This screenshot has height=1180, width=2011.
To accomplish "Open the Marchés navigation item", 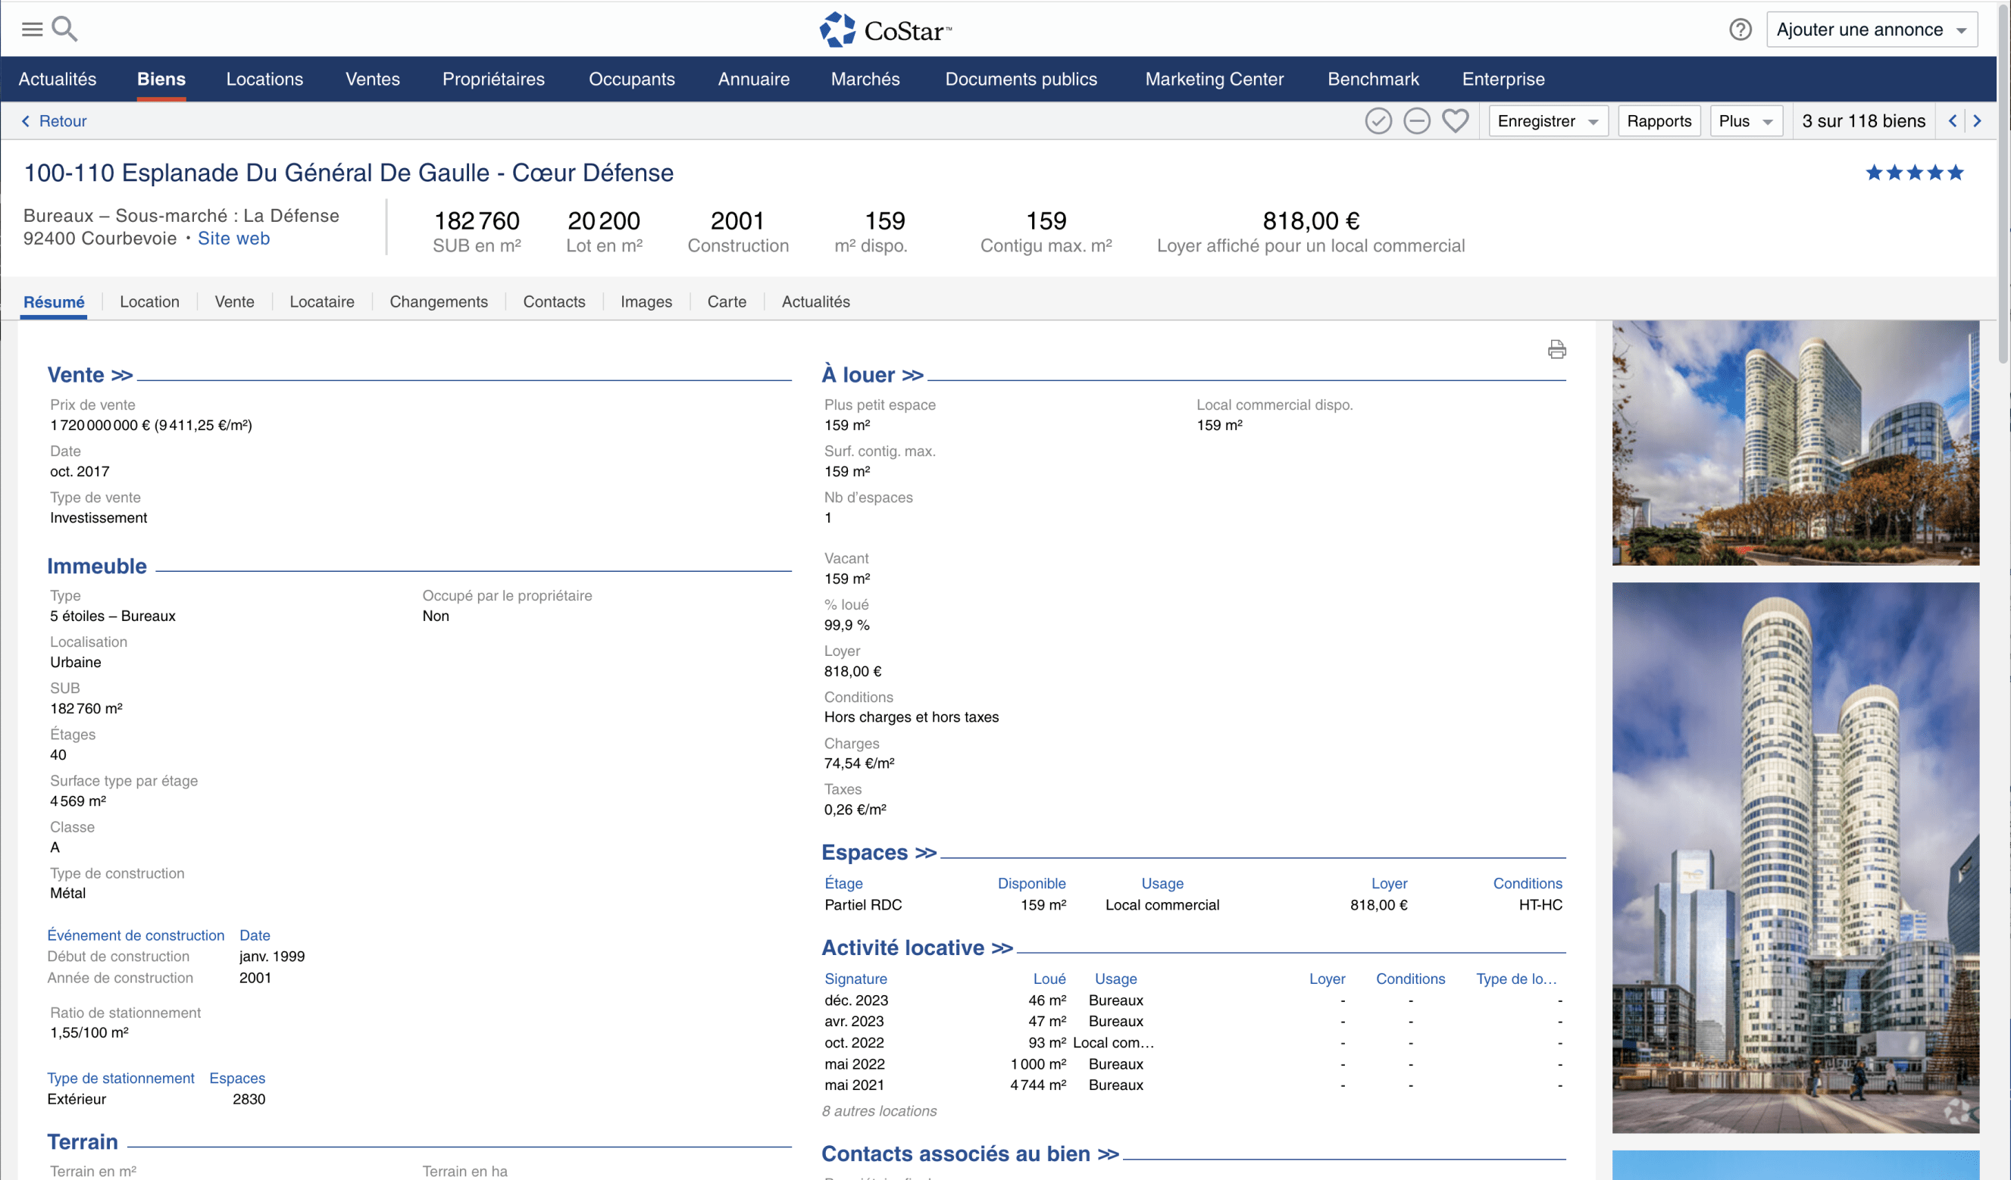I will tap(865, 79).
